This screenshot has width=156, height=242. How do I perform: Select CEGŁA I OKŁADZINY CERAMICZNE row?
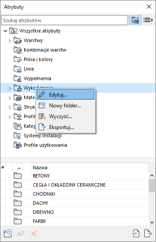75,185
